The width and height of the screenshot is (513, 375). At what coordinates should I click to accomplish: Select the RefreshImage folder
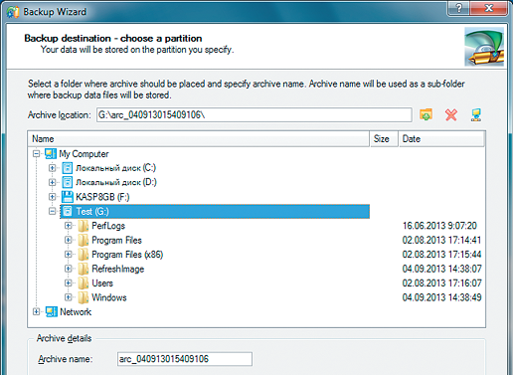click(x=118, y=269)
